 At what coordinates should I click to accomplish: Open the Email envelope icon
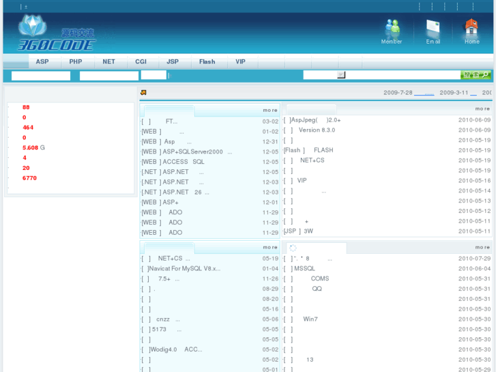point(433,29)
